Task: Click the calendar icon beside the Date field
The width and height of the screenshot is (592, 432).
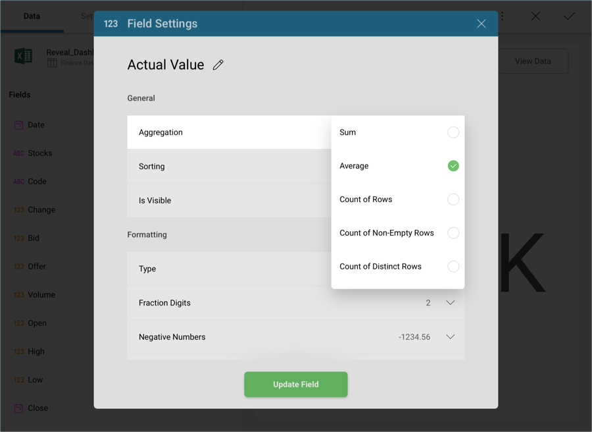Action: click(18, 124)
